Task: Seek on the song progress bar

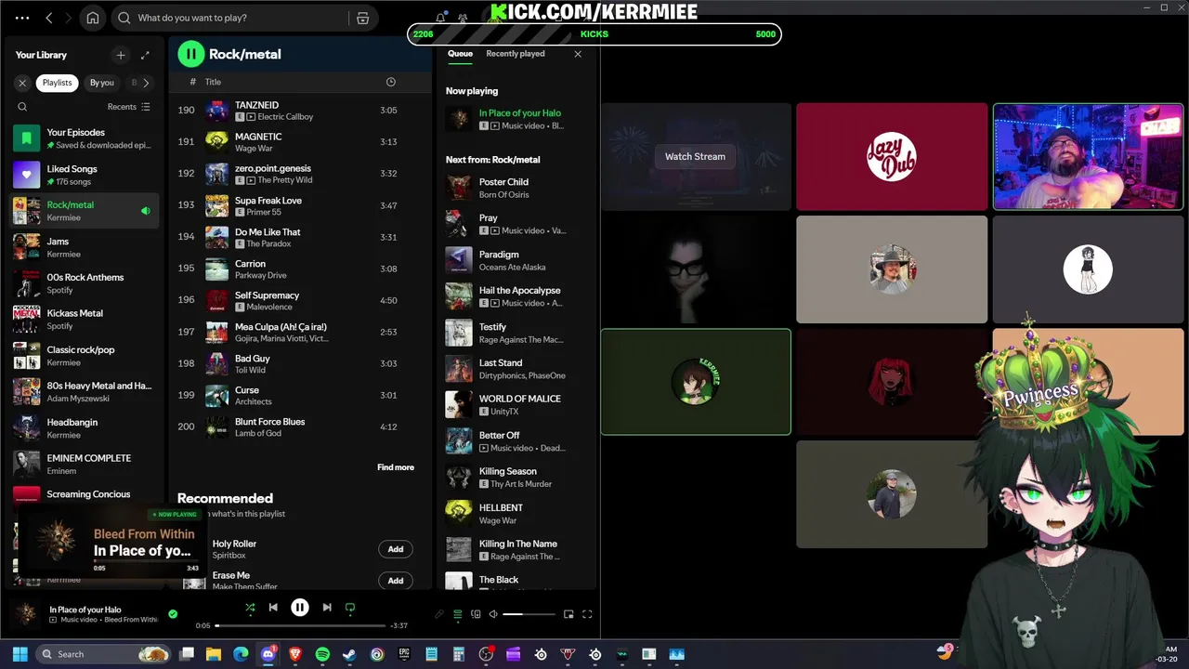Action: pyautogui.click(x=301, y=625)
